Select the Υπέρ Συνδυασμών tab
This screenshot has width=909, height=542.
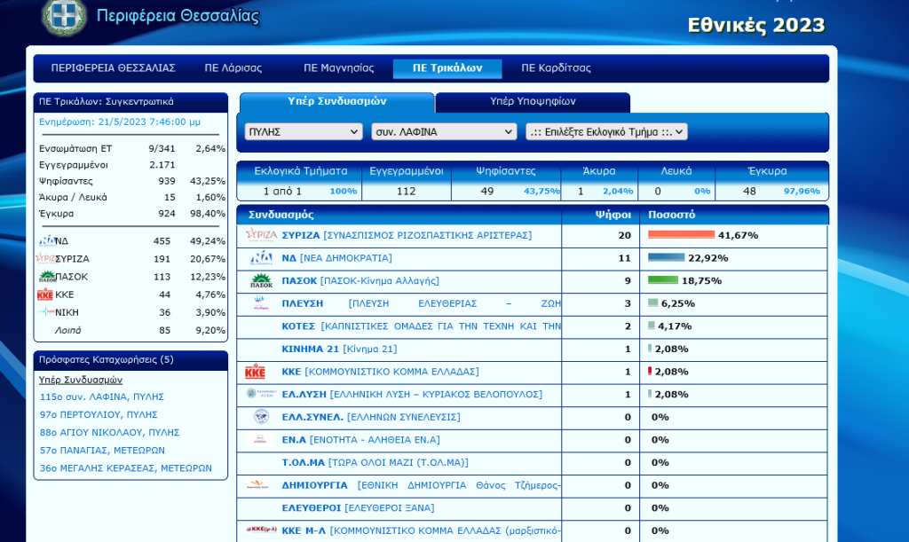(336, 101)
